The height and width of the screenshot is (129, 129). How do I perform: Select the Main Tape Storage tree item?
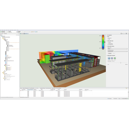coord(9,57)
